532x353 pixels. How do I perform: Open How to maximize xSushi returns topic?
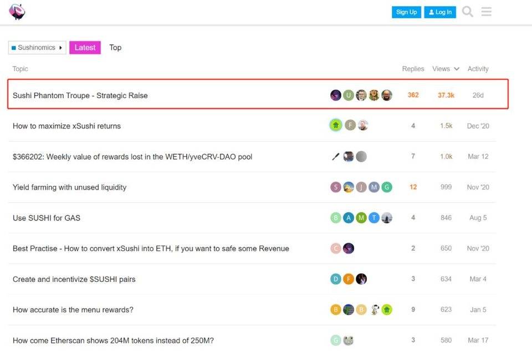[x=66, y=126]
